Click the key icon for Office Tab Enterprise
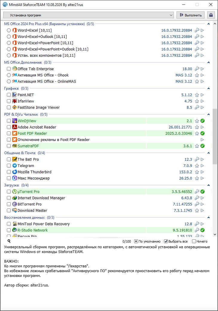 (197, 69)
